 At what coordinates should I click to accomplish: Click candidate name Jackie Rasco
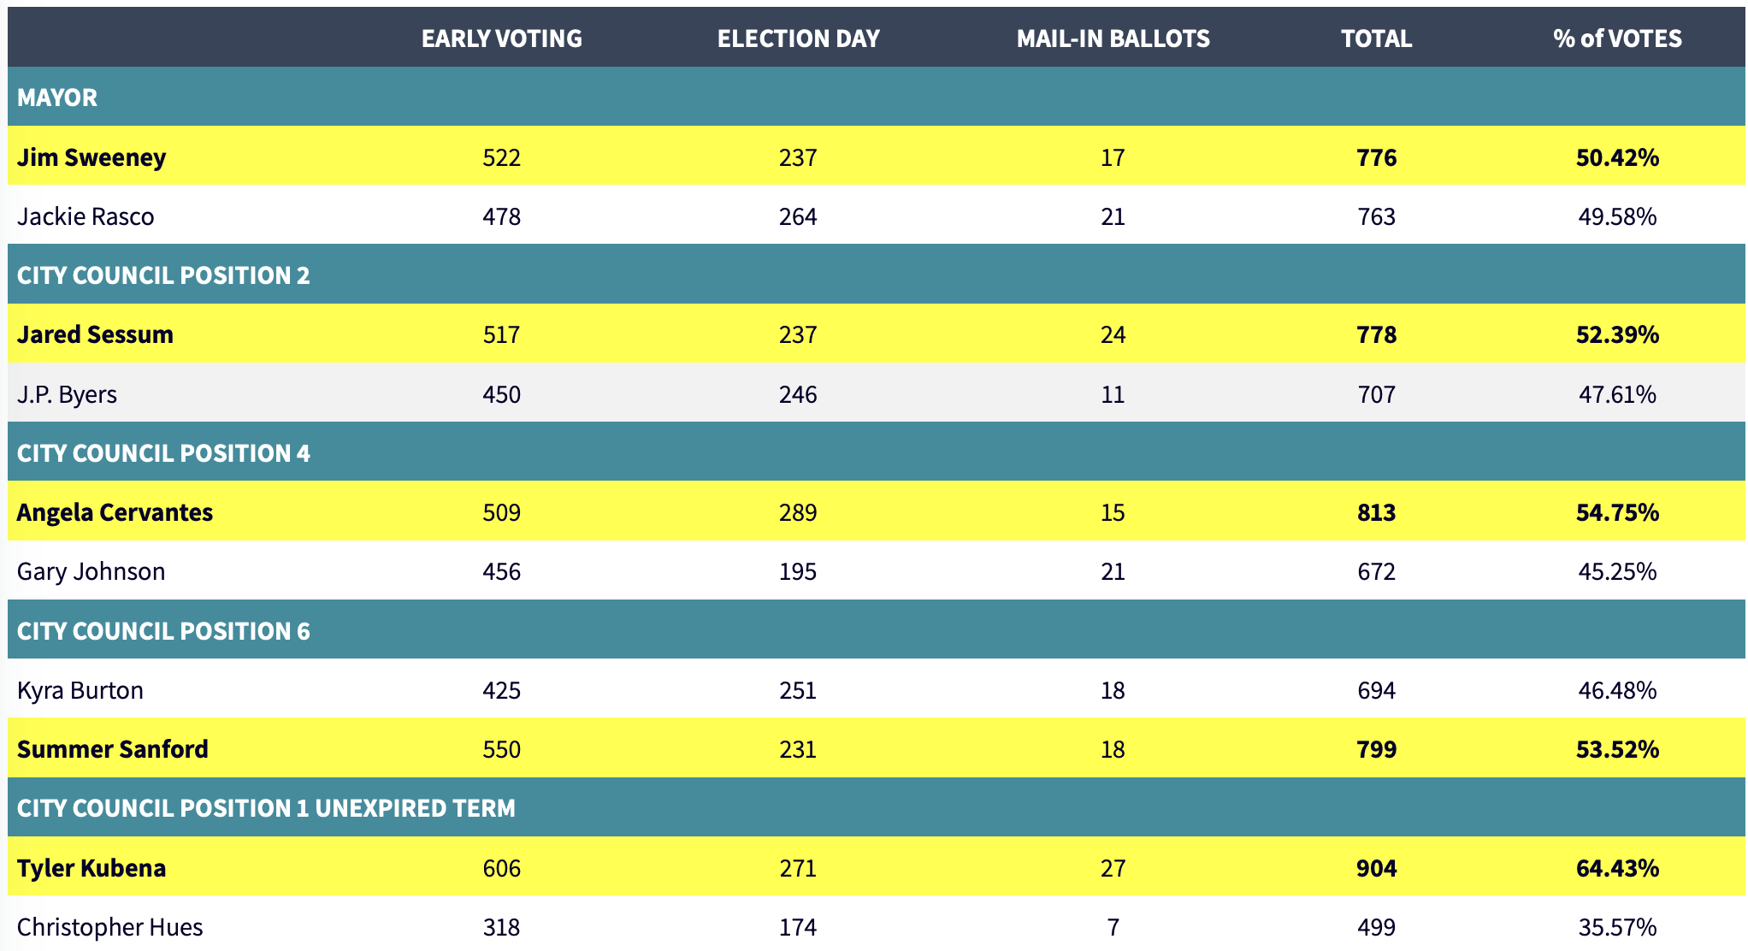tap(86, 216)
